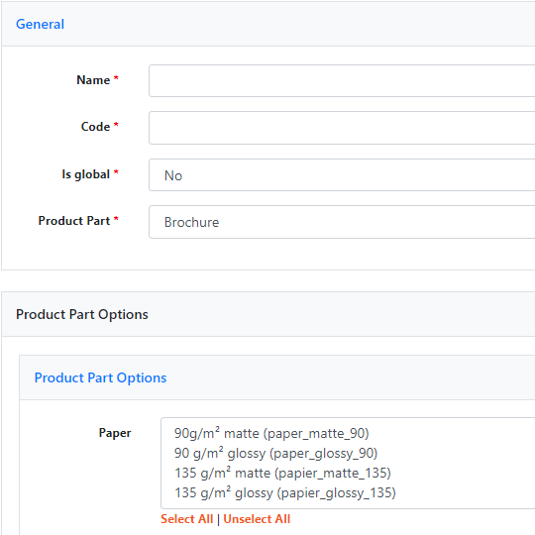Focus the Name text field
The image size is (535, 535).
click(342, 81)
